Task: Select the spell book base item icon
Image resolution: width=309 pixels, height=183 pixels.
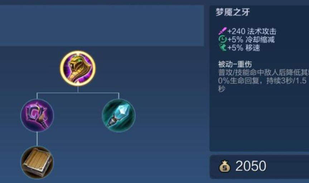Action: pyautogui.click(x=37, y=163)
